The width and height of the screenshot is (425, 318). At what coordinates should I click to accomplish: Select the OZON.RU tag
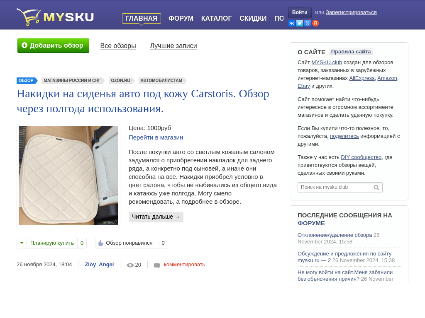coord(121,80)
